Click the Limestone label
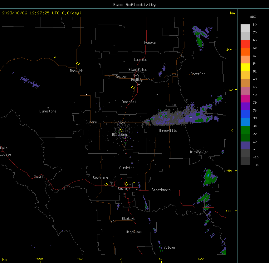This screenshot has width=269, height=263. tap(48, 111)
